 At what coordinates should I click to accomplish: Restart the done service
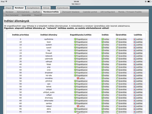(x=121, y=112)
